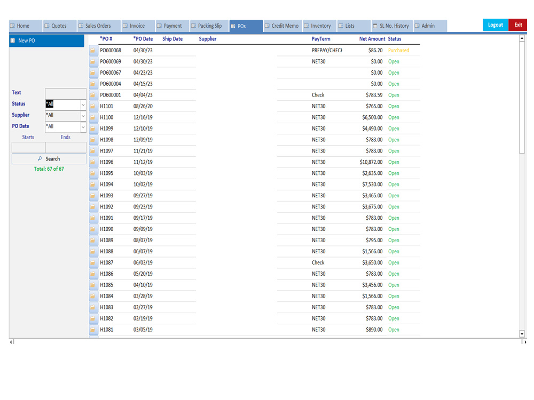Sort by the PO Date column header
Image resolution: width=534 pixels, height=400 pixels.
pyautogui.click(x=143, y=39)
